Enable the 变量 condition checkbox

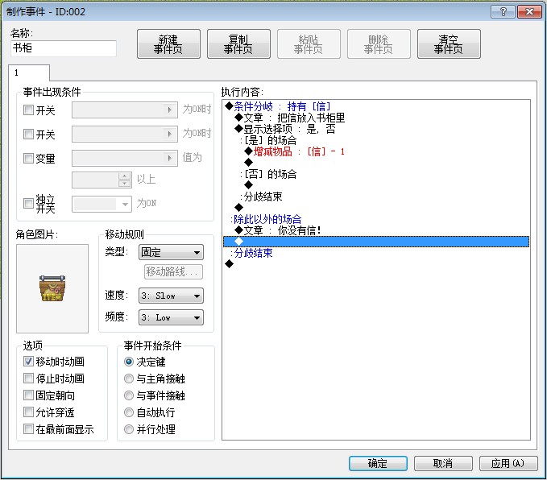pos(28,158)
